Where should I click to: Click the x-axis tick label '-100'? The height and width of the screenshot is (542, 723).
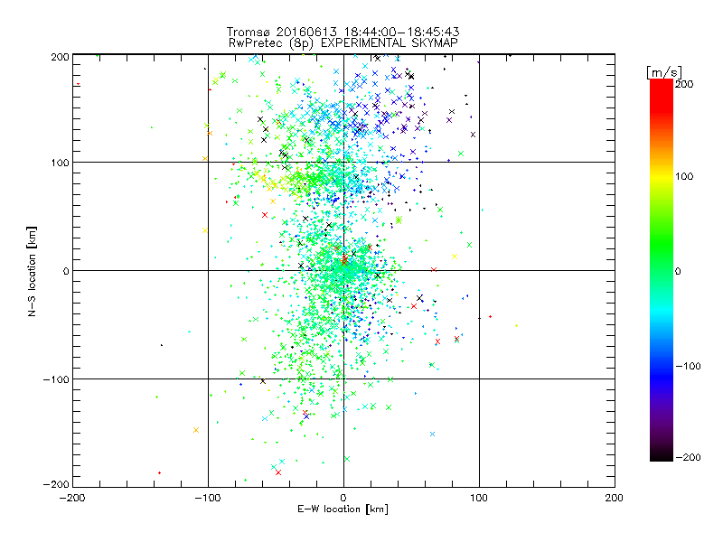click(x=208, y=498)
